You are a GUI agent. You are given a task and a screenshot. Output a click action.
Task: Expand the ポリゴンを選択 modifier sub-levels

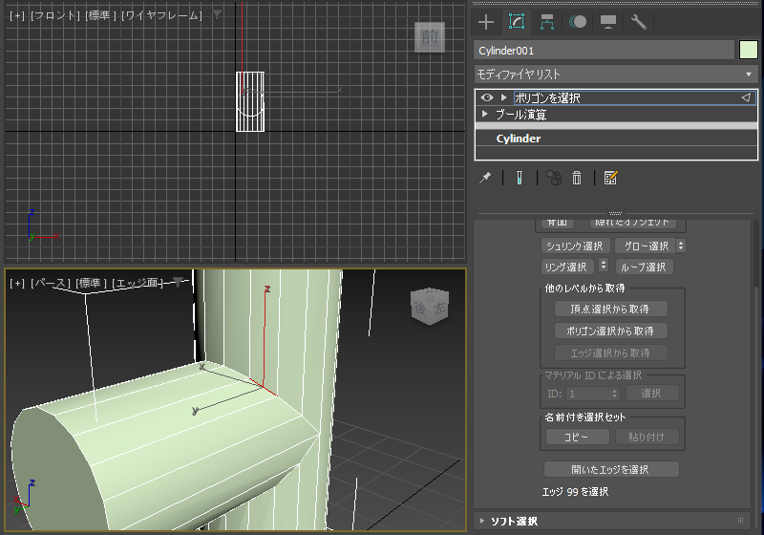(504, 97)
